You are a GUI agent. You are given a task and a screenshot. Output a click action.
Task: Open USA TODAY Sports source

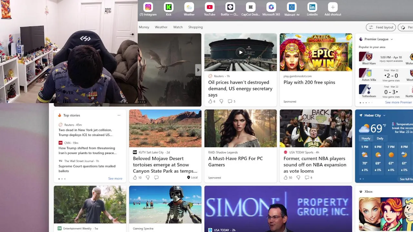click(x=301, y=152)
